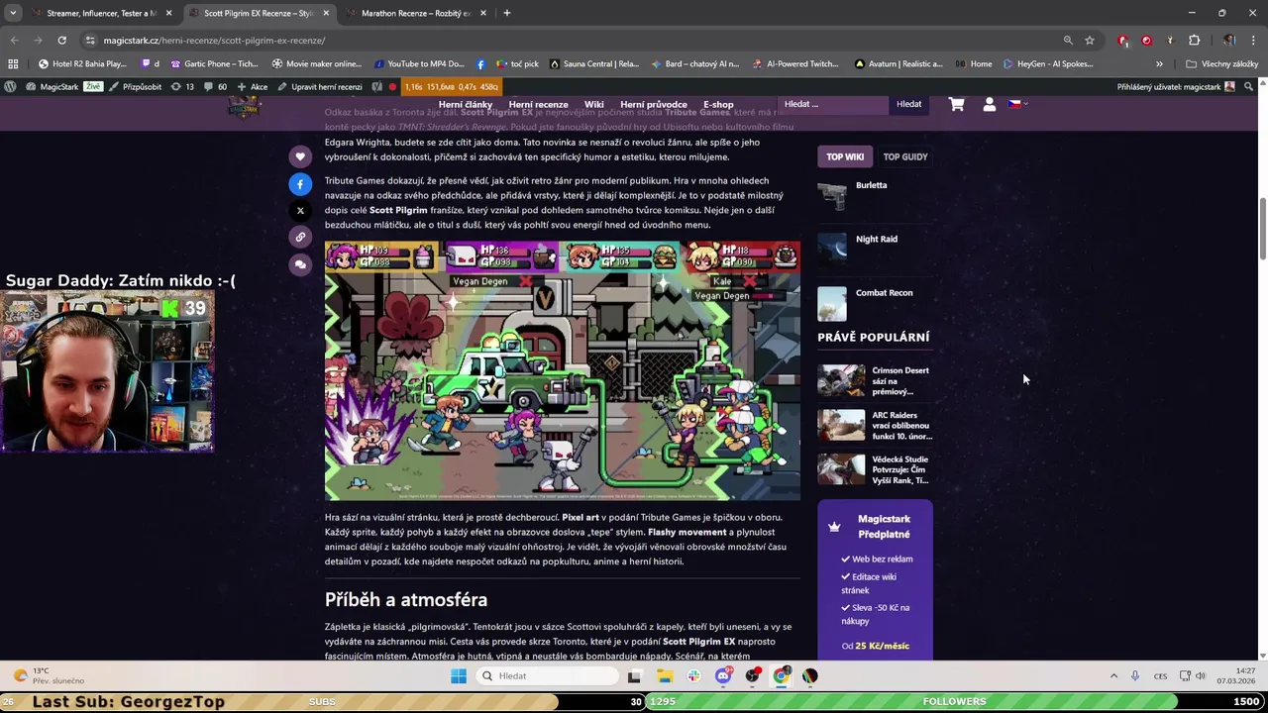
Task: Click the Hledat search button on site
Action: [x=908, y=104]
